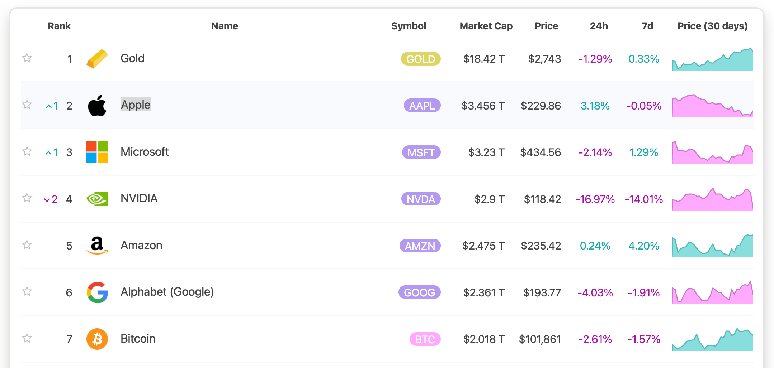774x368 pixels.
Task: Click the MSFT symbol badge
Action: (421, 152)
